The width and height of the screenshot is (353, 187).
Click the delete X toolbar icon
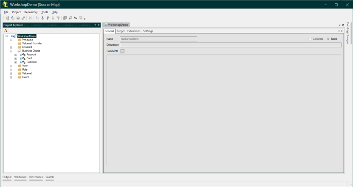click(x=31, y=18)
